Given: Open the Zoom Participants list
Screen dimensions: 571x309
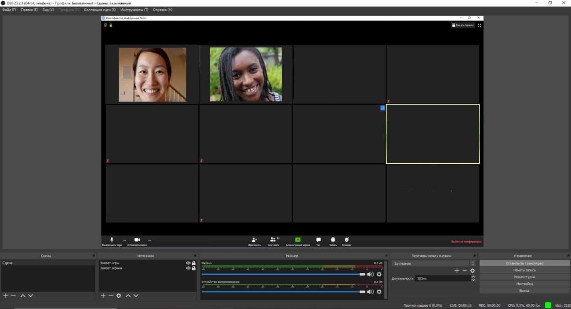Looking at the screenshot, I should [x=274, y=240].
